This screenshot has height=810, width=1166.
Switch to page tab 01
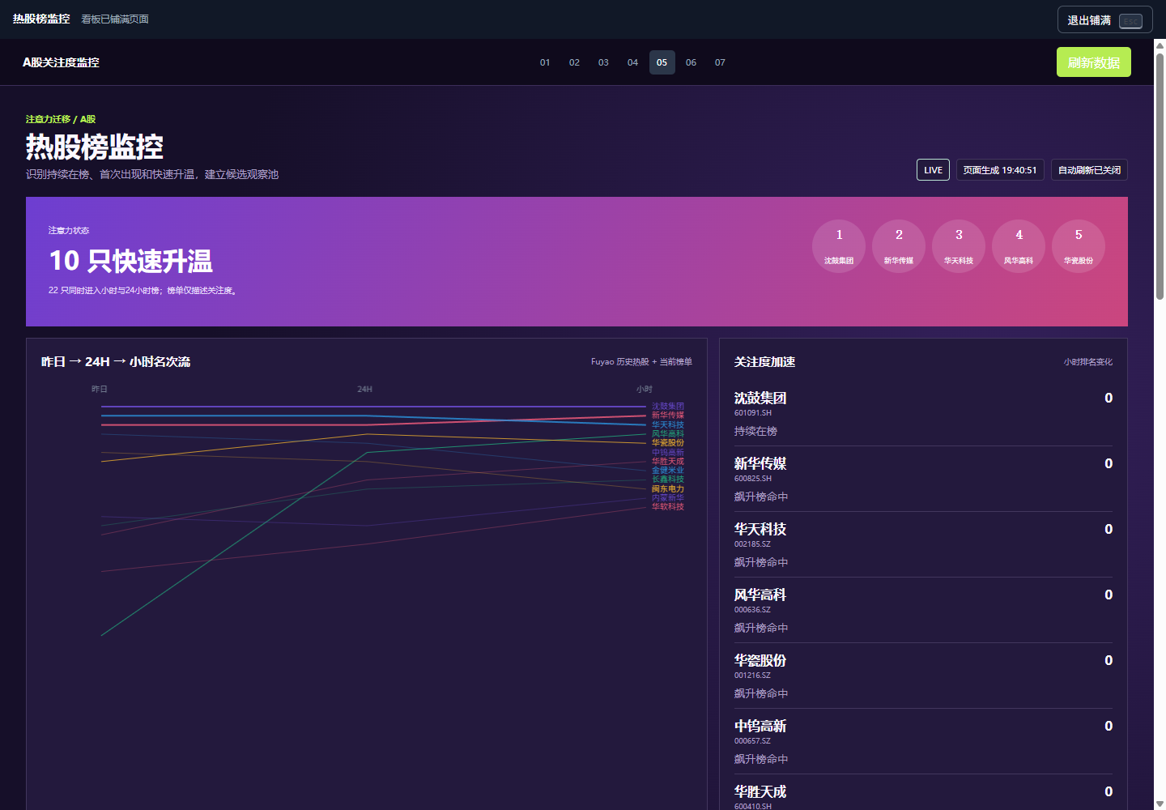545,62
